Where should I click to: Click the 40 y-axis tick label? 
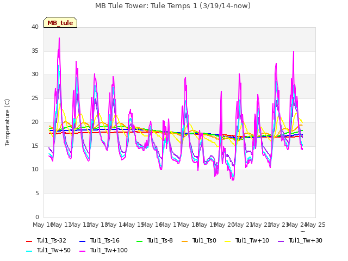pos(35,27)
